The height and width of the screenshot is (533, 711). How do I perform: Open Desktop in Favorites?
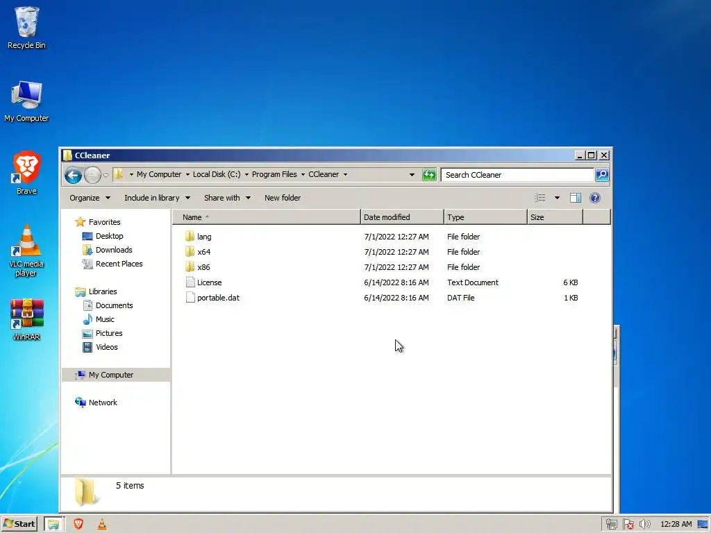[109, 236]
